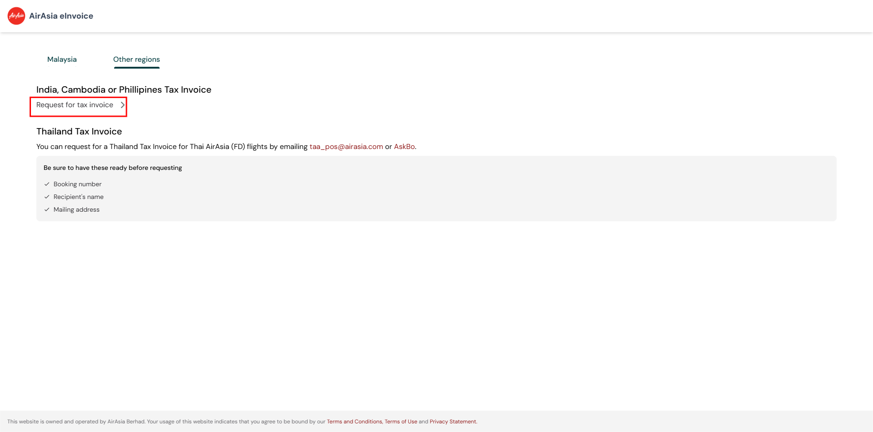The height and width of the screenshot is (432, 873).
Task: Open the Privacy Statement footer link
Action: [453, 422]
